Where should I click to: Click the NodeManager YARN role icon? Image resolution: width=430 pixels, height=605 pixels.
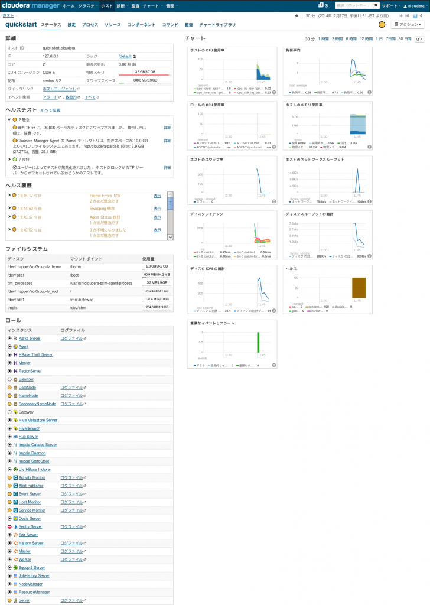tap(15, 584)
